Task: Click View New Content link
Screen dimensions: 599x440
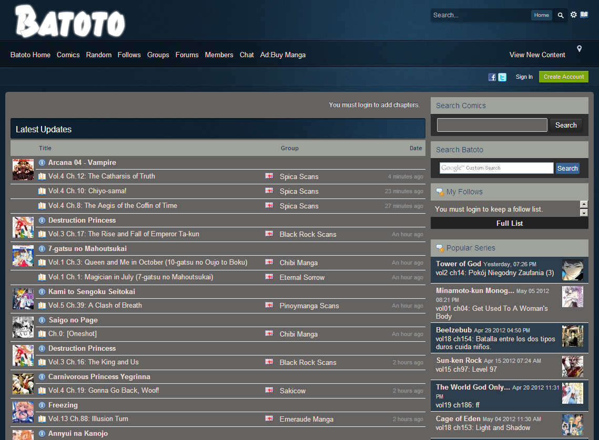Action: click(537, 55)
